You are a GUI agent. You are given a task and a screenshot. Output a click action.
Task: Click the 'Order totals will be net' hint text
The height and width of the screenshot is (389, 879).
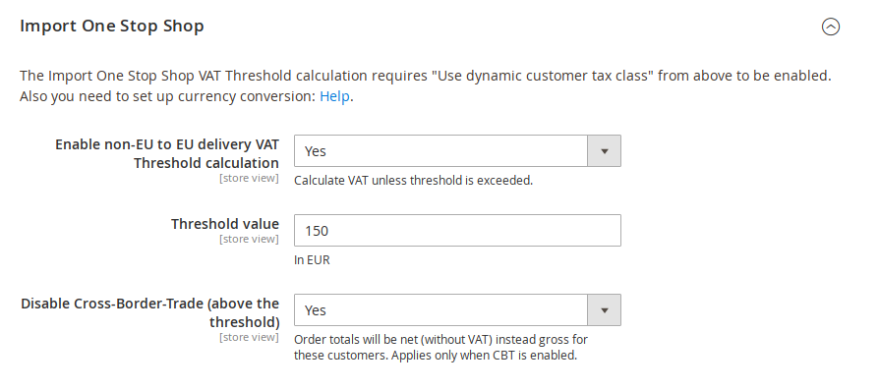tap(440, 347)
